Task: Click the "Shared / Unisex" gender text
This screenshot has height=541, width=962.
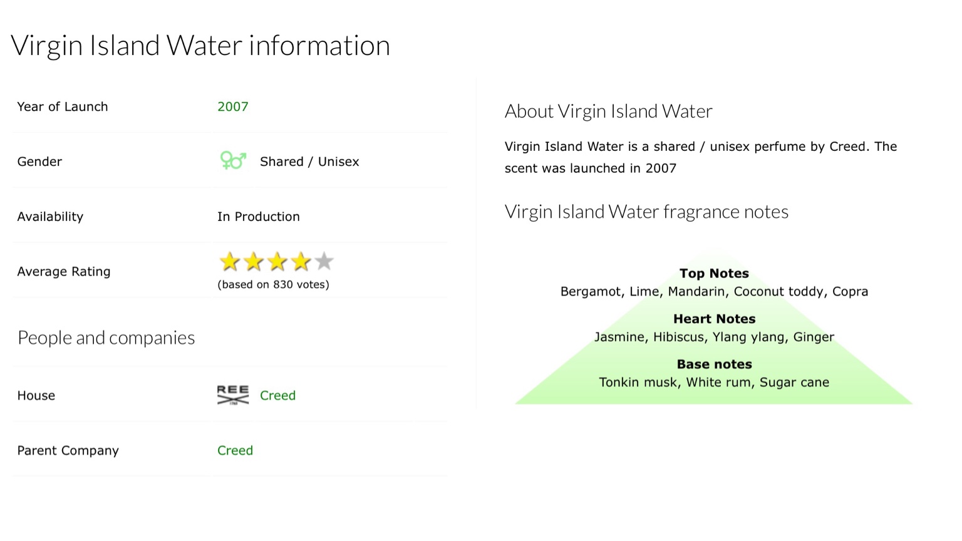Action: click(x=309, y=162)
